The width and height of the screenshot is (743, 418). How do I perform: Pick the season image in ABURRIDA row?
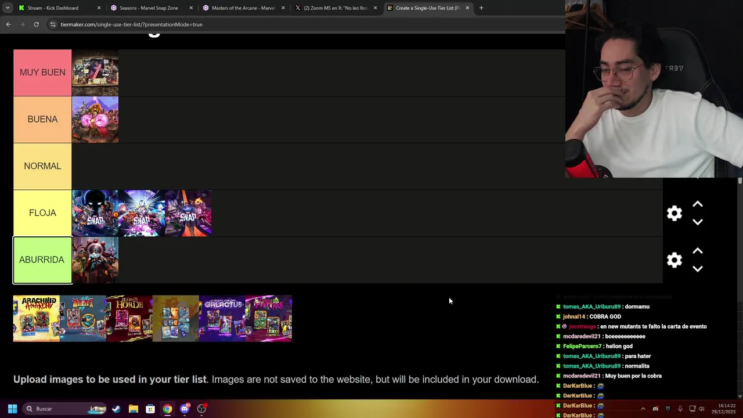95,260
